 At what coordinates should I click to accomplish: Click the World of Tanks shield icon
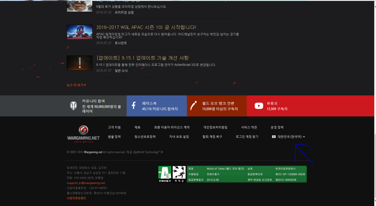[73, 106]
